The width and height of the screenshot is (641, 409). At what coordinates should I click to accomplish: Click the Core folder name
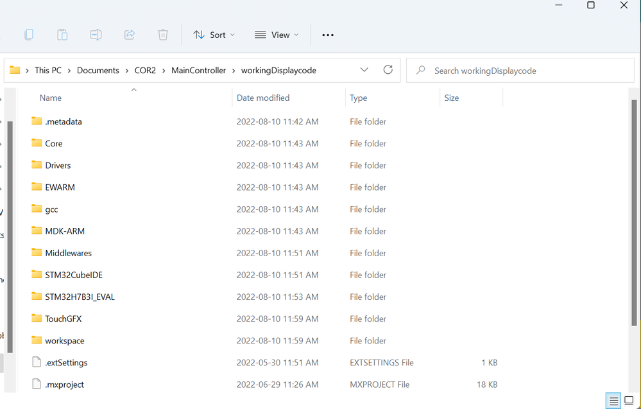(53, 144)
